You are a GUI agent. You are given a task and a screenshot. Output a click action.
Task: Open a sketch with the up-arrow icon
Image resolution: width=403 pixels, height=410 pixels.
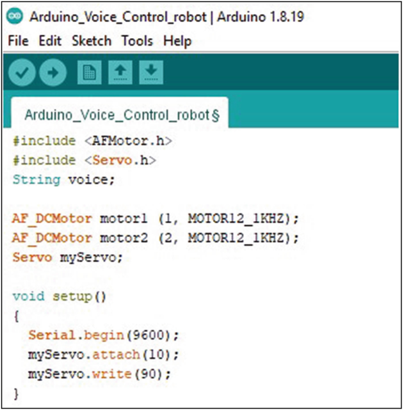point(120,72)
